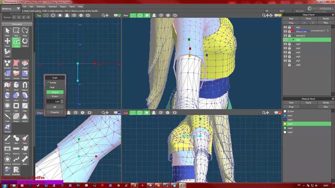Click Clone button in Material Panel
Screen dimensions: 335x188
pos(308,102)
